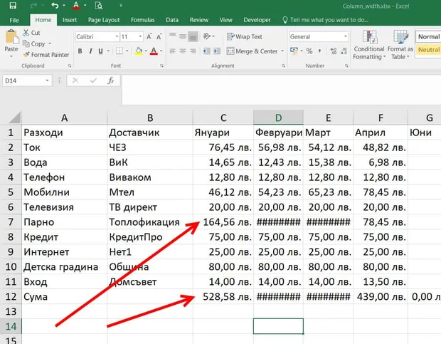
Task: Select Neutral cell style
Action: (x=428, y=50)
